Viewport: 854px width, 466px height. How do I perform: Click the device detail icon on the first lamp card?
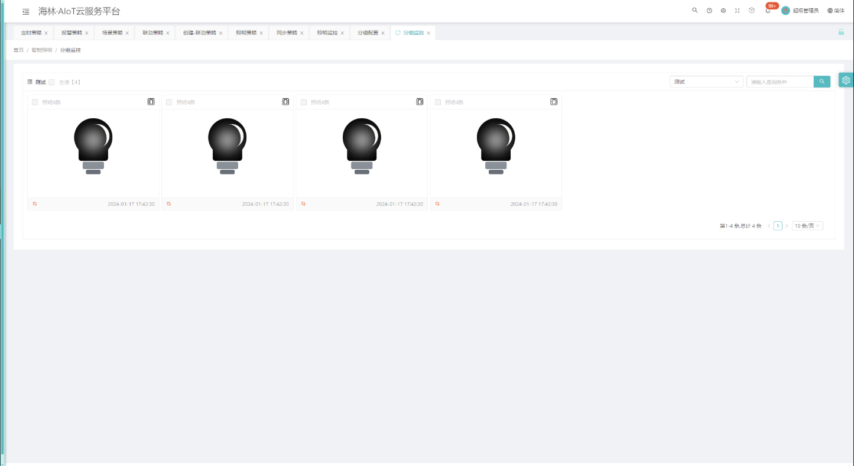coord(151,102)
